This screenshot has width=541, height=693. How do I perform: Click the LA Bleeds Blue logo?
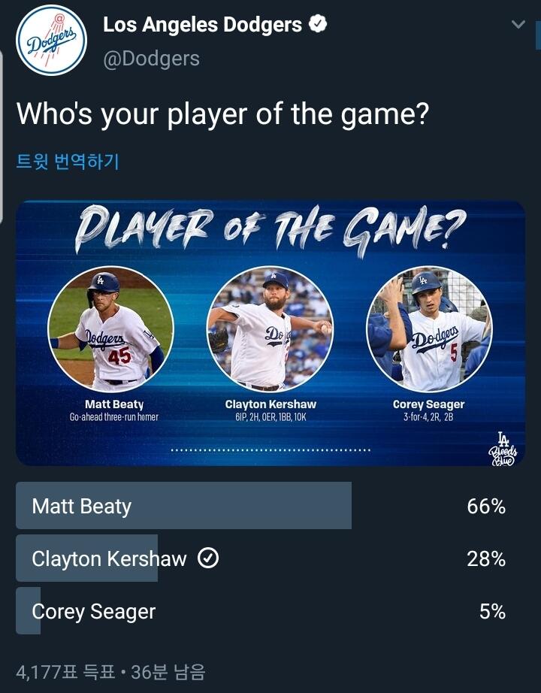(x=503, y=449)
